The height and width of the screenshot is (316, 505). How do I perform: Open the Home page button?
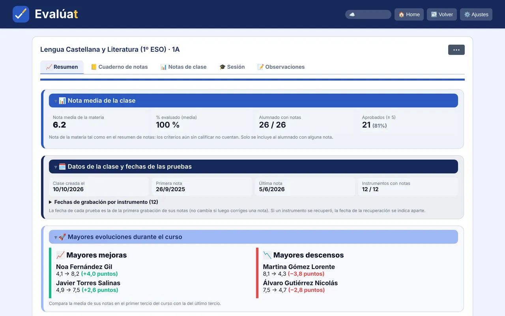pos(409,15)
